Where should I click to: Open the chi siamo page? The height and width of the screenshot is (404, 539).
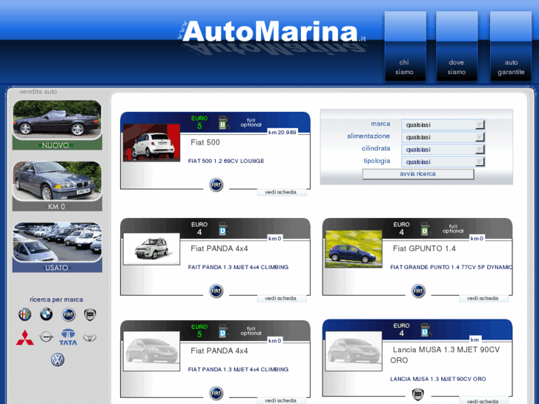pos(405,47)
